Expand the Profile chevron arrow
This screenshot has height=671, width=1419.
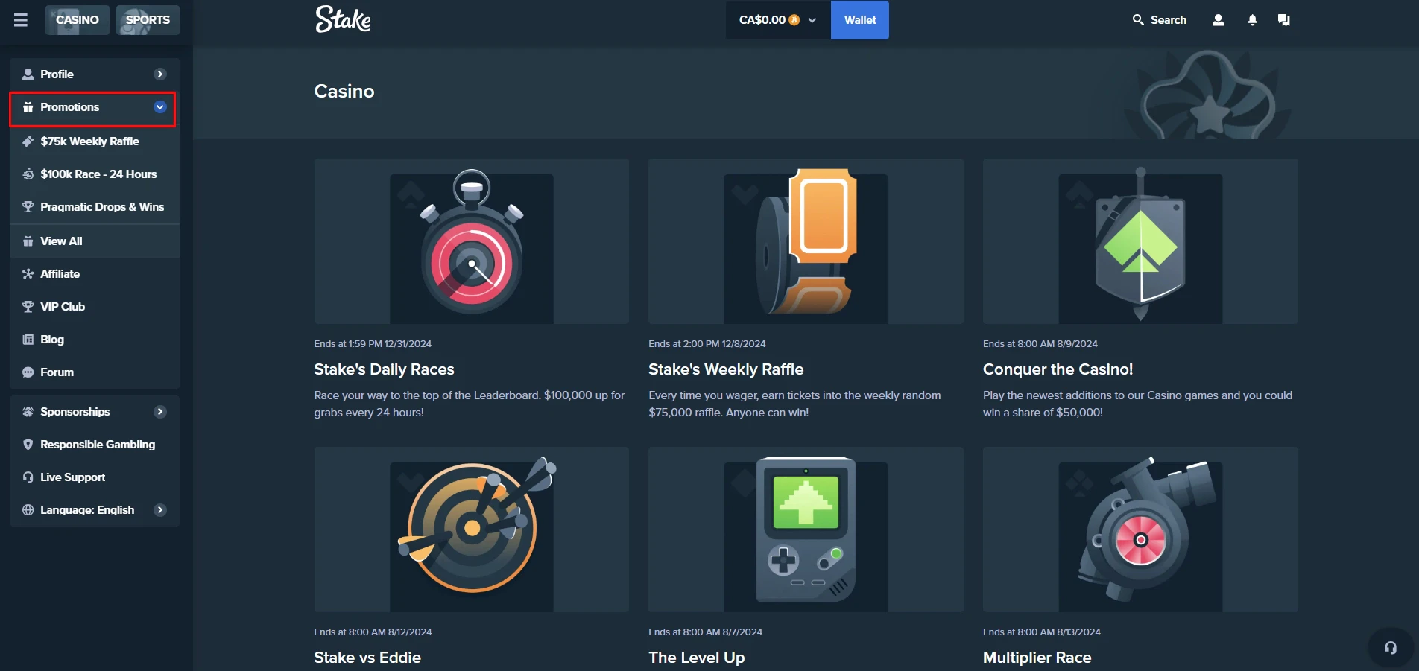159,74
